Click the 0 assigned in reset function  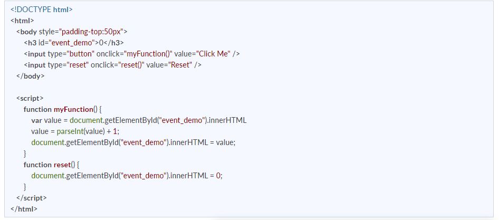coord(218,176)
